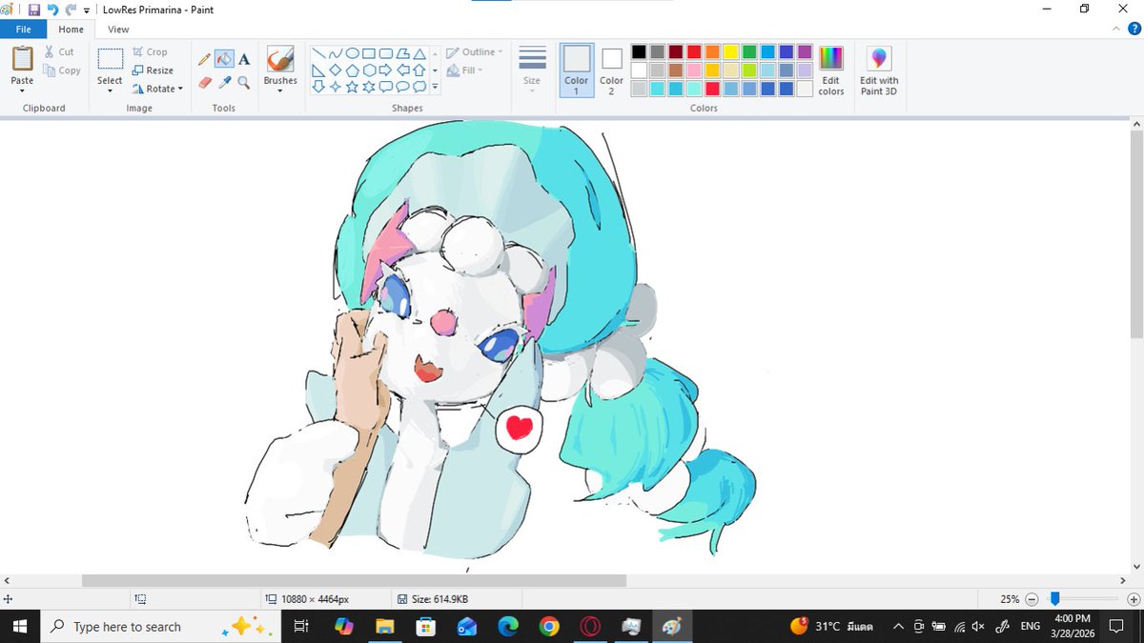Click the zoom slider handle
The image size is (1144, 643).
point(1054,599)
